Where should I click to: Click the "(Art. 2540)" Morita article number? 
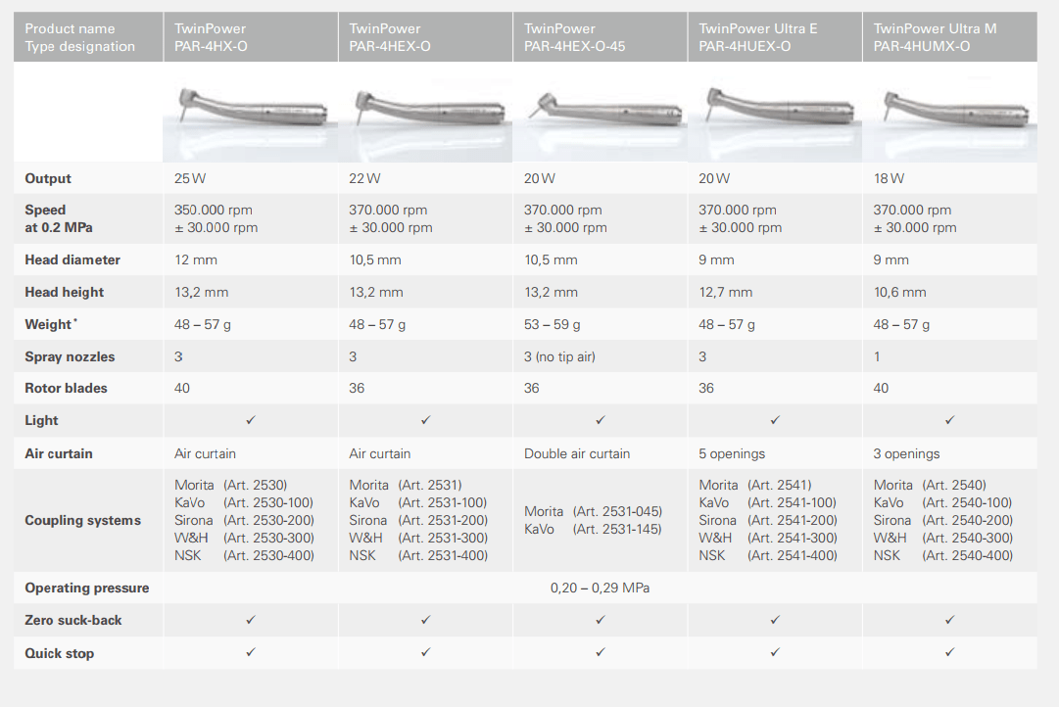coord(953,486)
